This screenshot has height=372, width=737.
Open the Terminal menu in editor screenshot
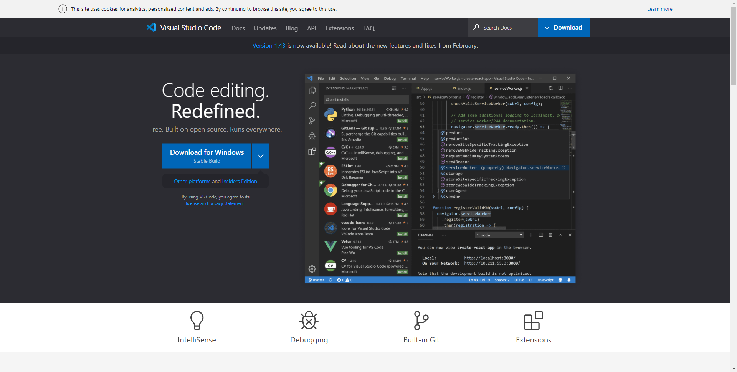pyautogui.click(x=408, y=78)
